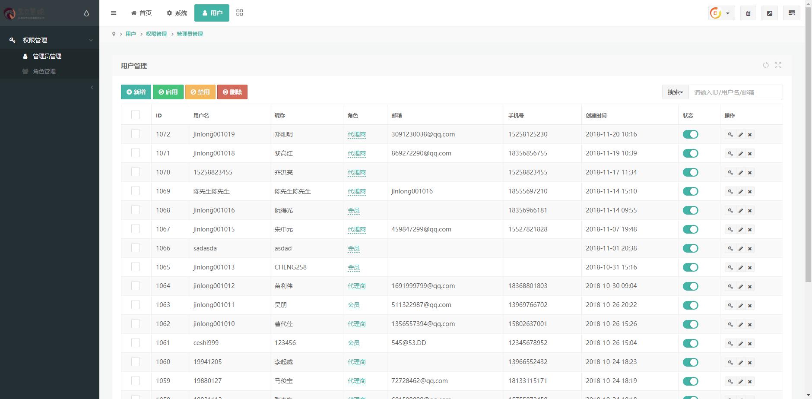Expand the 用户管理 panel to fullscreen
The image size is (812, 399).
[778, 65]
